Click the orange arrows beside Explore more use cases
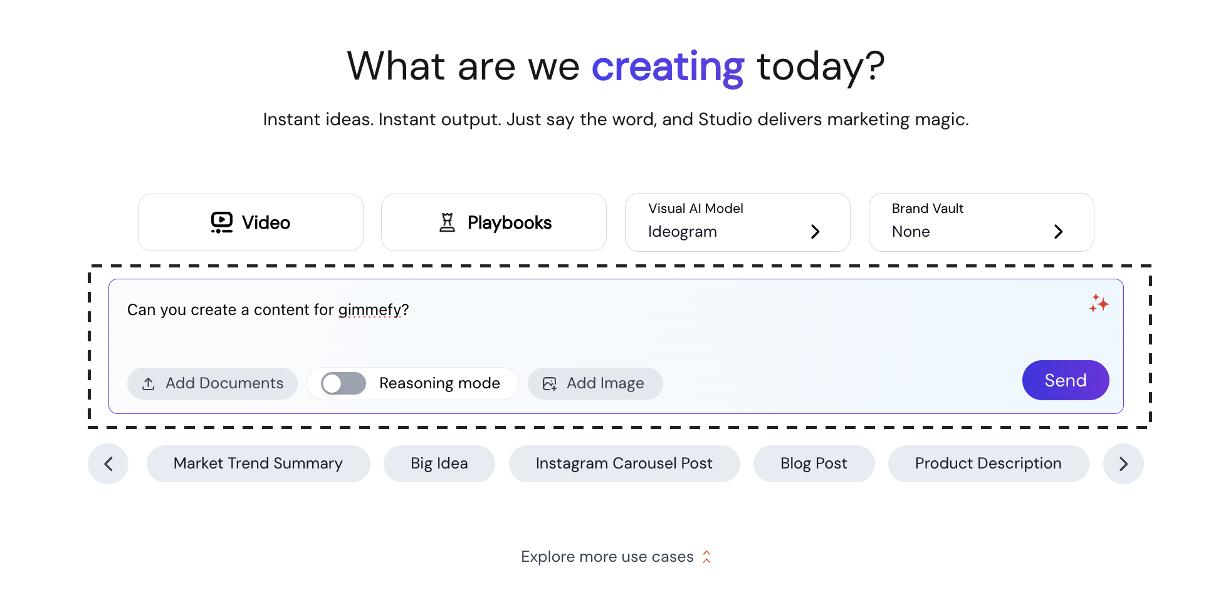Image resolution: width=1211 pixels, height=595 pixels. click(x=706, y=557)
